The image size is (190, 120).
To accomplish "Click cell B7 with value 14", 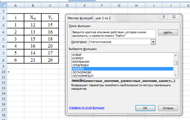I will coord(33,53).
